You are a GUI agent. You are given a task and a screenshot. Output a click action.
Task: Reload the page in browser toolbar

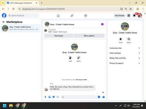coord(13,9)
